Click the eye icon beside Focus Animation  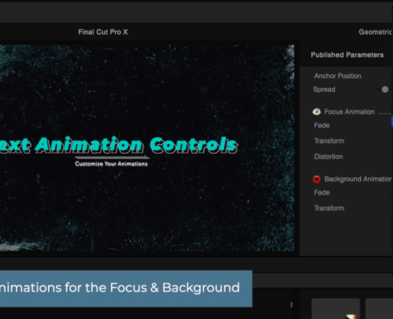tap(317, 112)
